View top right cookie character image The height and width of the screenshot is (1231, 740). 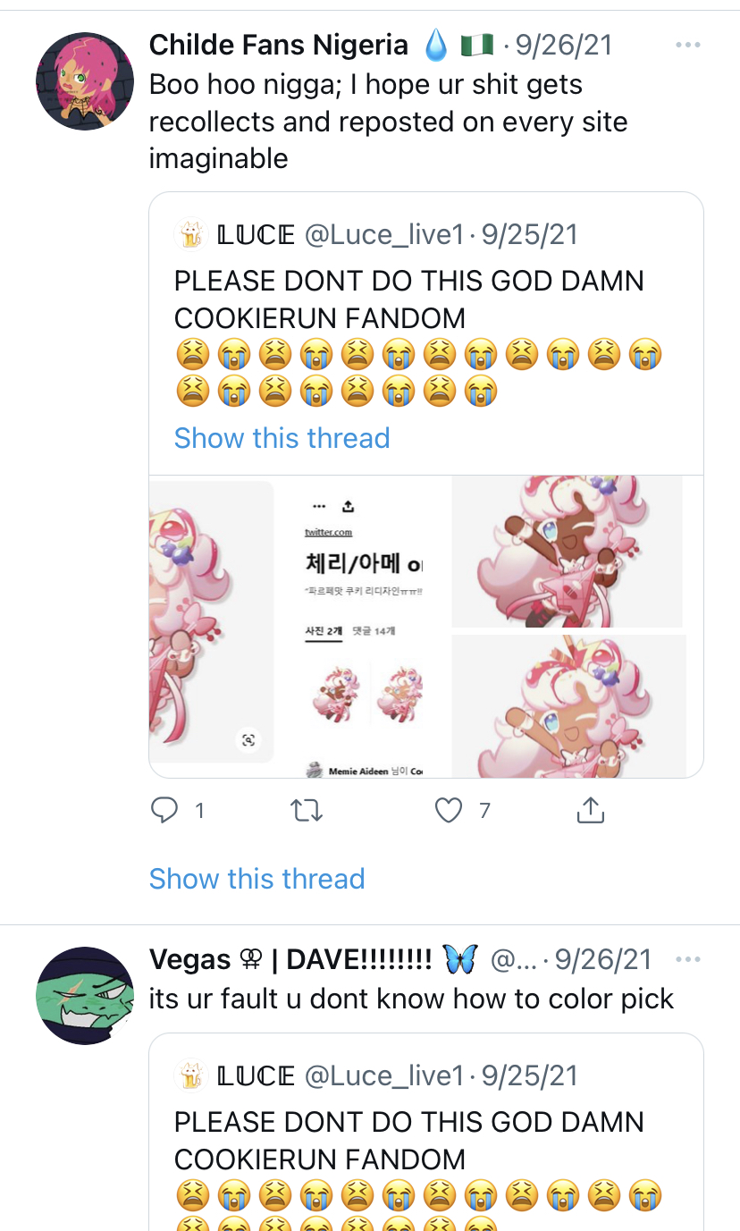coord(568,552)
